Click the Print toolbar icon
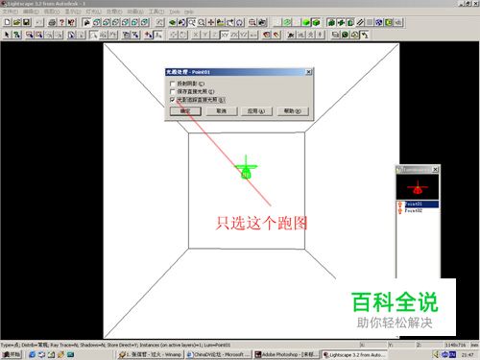 pyautogui.click(x=52, y=22)
